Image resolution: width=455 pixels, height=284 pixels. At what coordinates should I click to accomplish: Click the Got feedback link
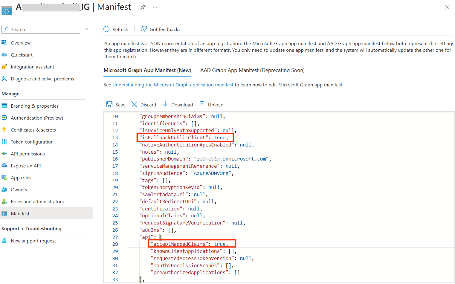[164, 29]
